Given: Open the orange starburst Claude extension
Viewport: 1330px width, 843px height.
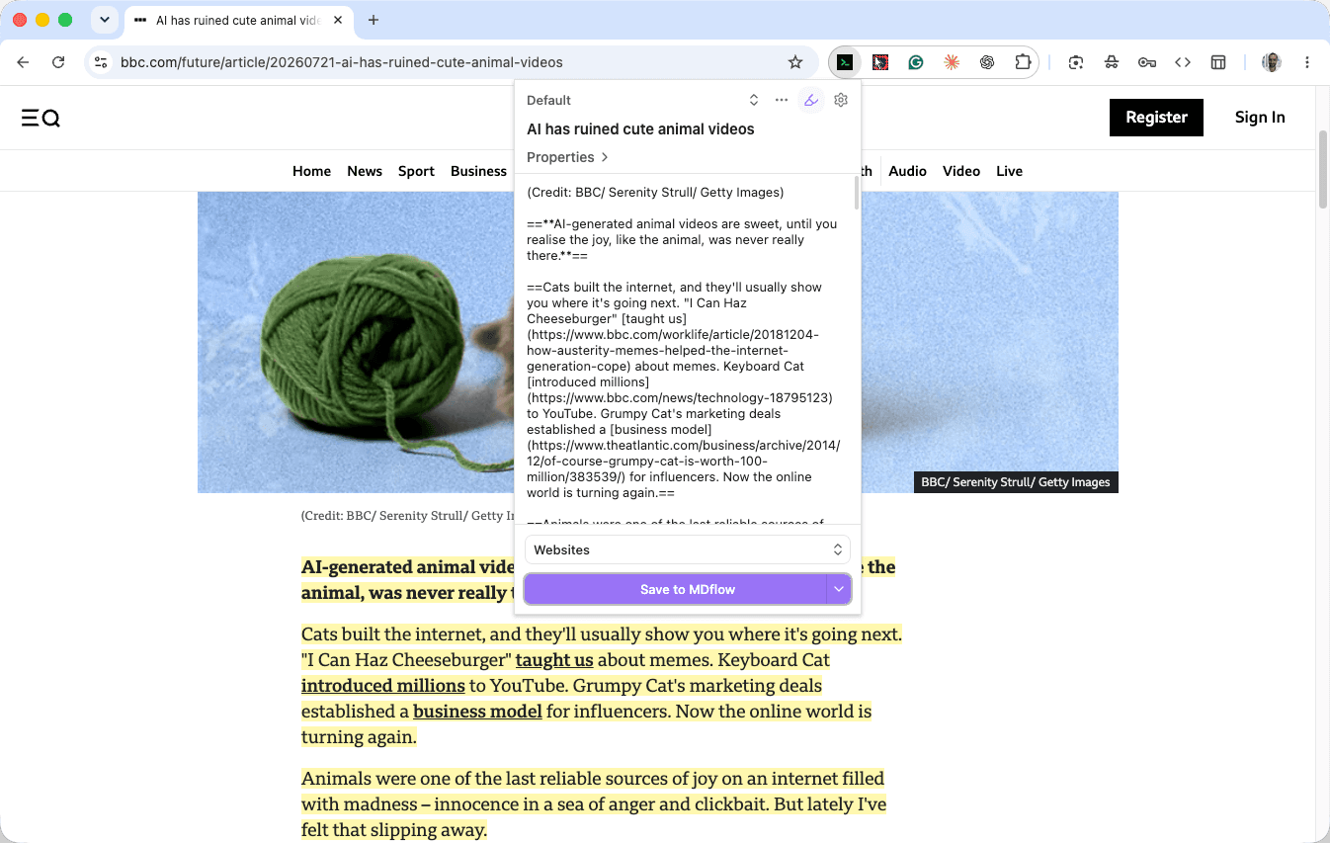Looking at the screenshot, I should click(x=952, y=62).
